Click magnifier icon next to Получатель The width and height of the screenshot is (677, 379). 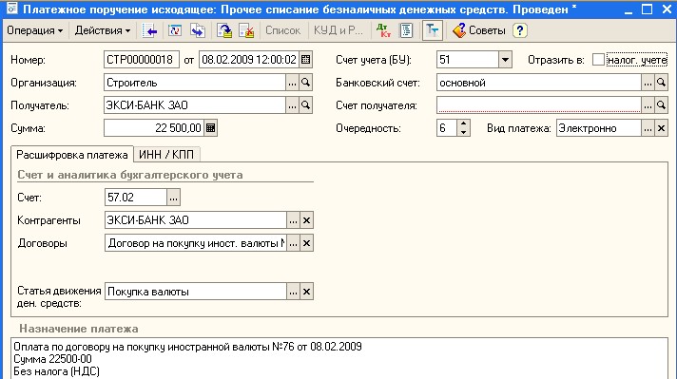point(305,105)
